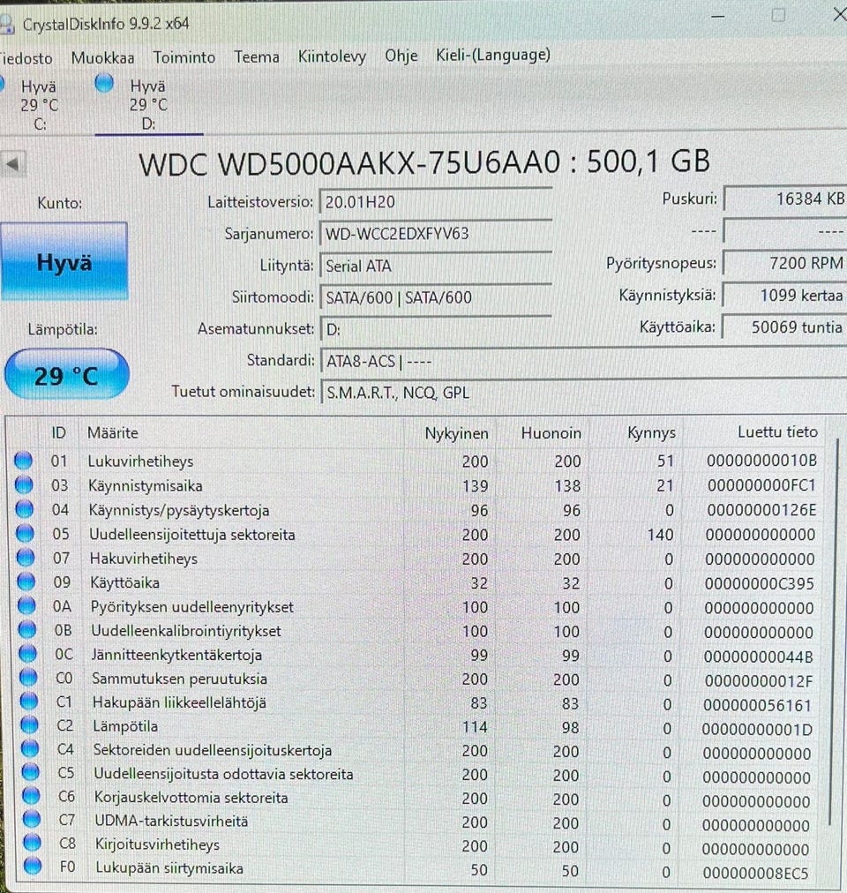
Task: Click status orb for C7 UDMA-tarkistusvirheitä
Action: 32,820
